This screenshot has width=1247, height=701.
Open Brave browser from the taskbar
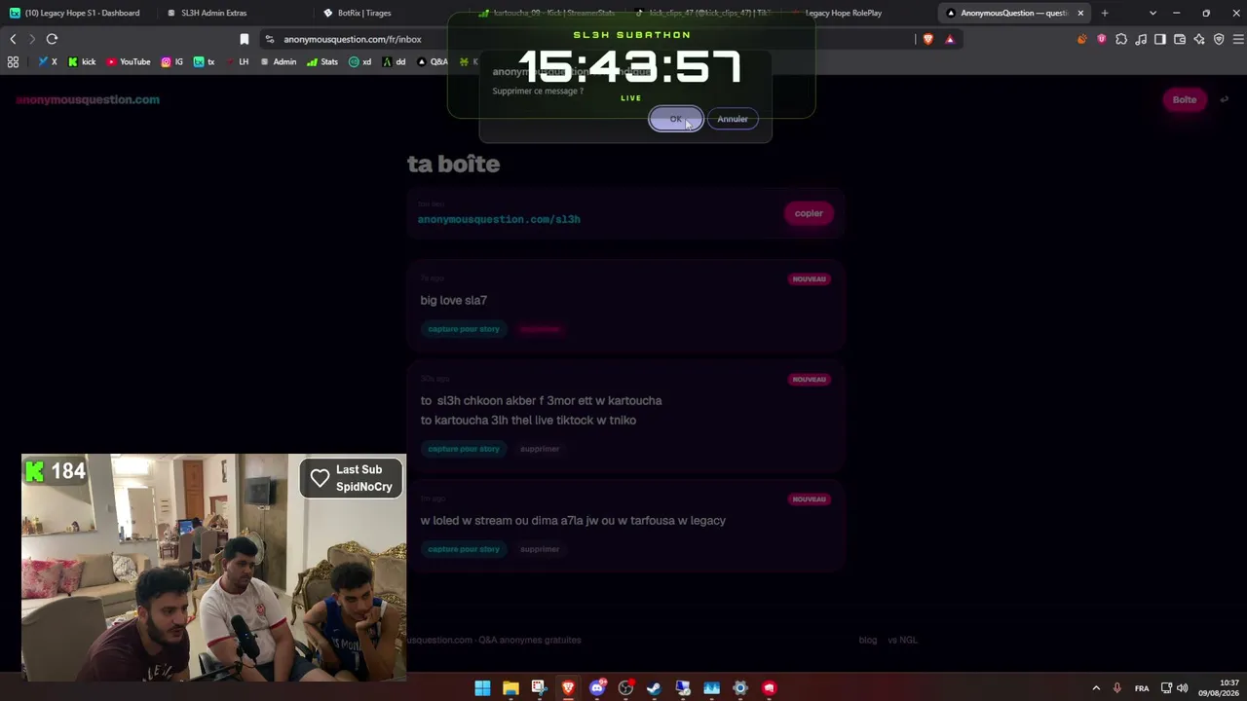pyautogui.click(x=568, y=688)
